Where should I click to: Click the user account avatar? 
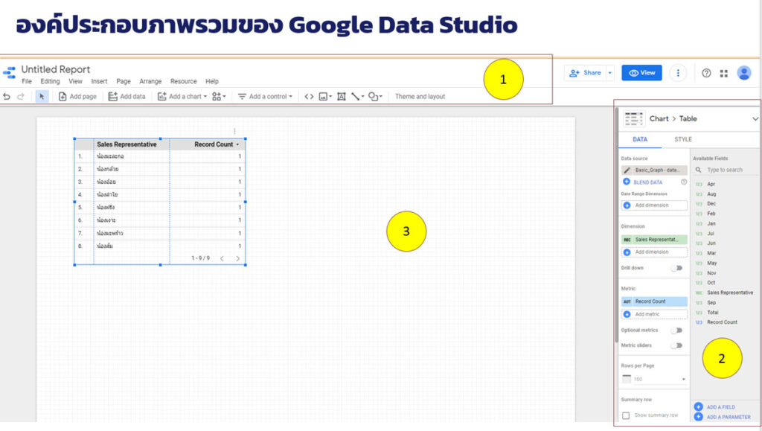pyautogui.click(x=744, y=73)
